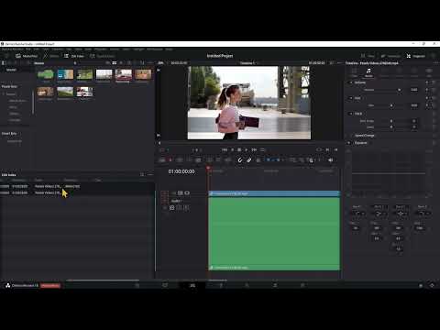This screenshot has width=440, height=330.
Task: Toggle timeline snapping magnet icon
Action: pyautogui.click(x=240, y=160)
